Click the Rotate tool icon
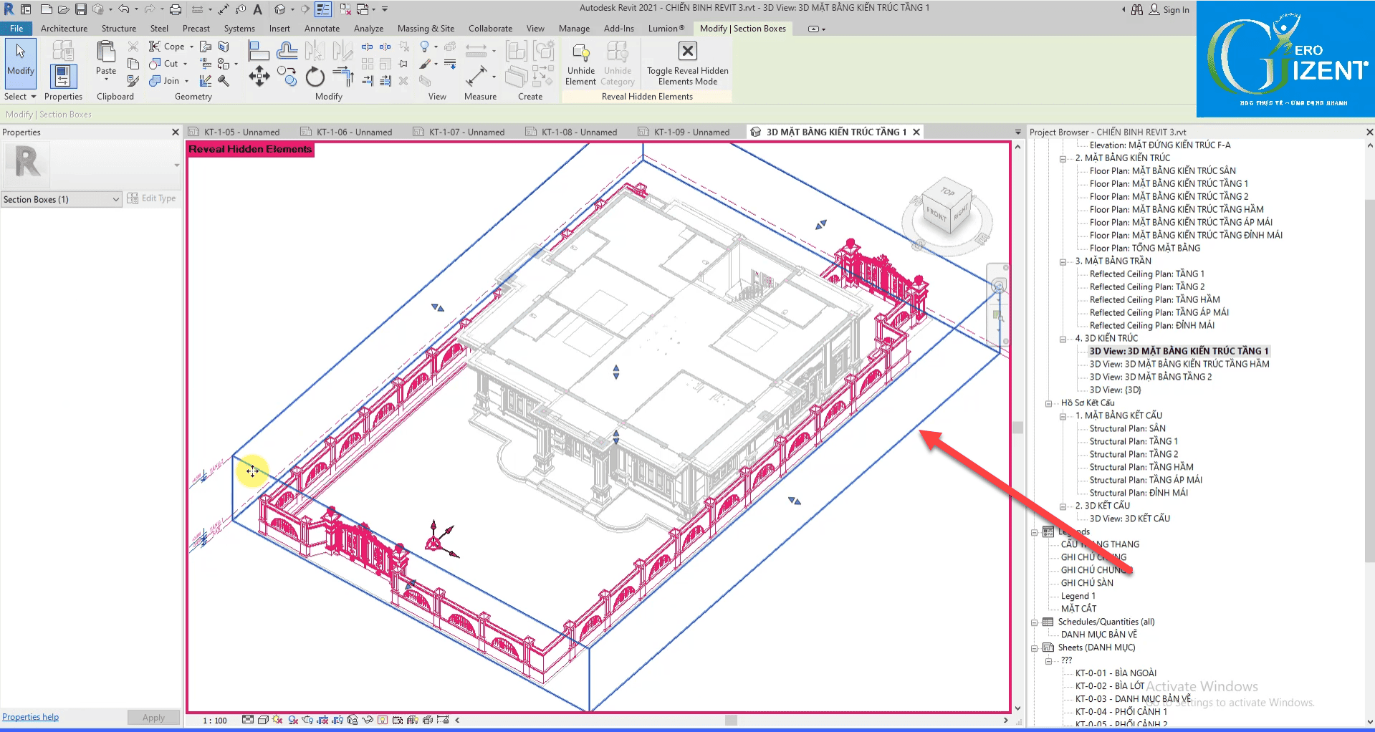The height and width of the screenshot is (732, 1375). click(315, 77)
